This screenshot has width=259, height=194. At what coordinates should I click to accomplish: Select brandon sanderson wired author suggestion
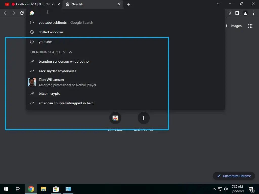(125, 61)
